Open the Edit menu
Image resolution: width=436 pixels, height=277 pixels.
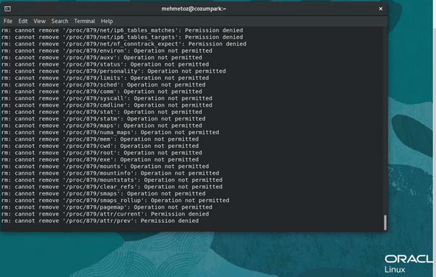pyautogui.click(x=23, y=21)
